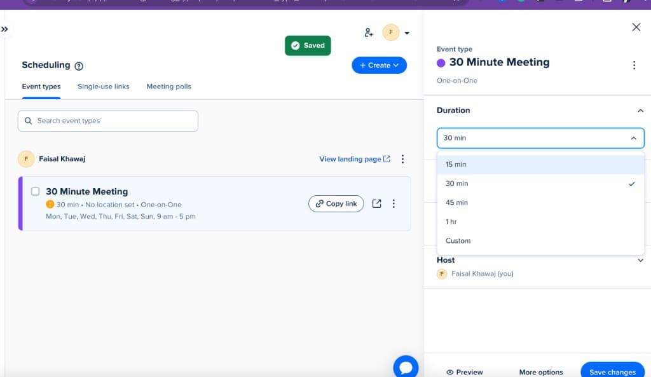
Task: Click the Scheduling help question icon
Action: (79, 65)
